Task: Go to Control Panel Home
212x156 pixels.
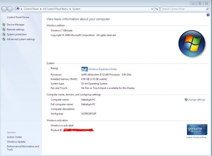Action: pos(18,17)
